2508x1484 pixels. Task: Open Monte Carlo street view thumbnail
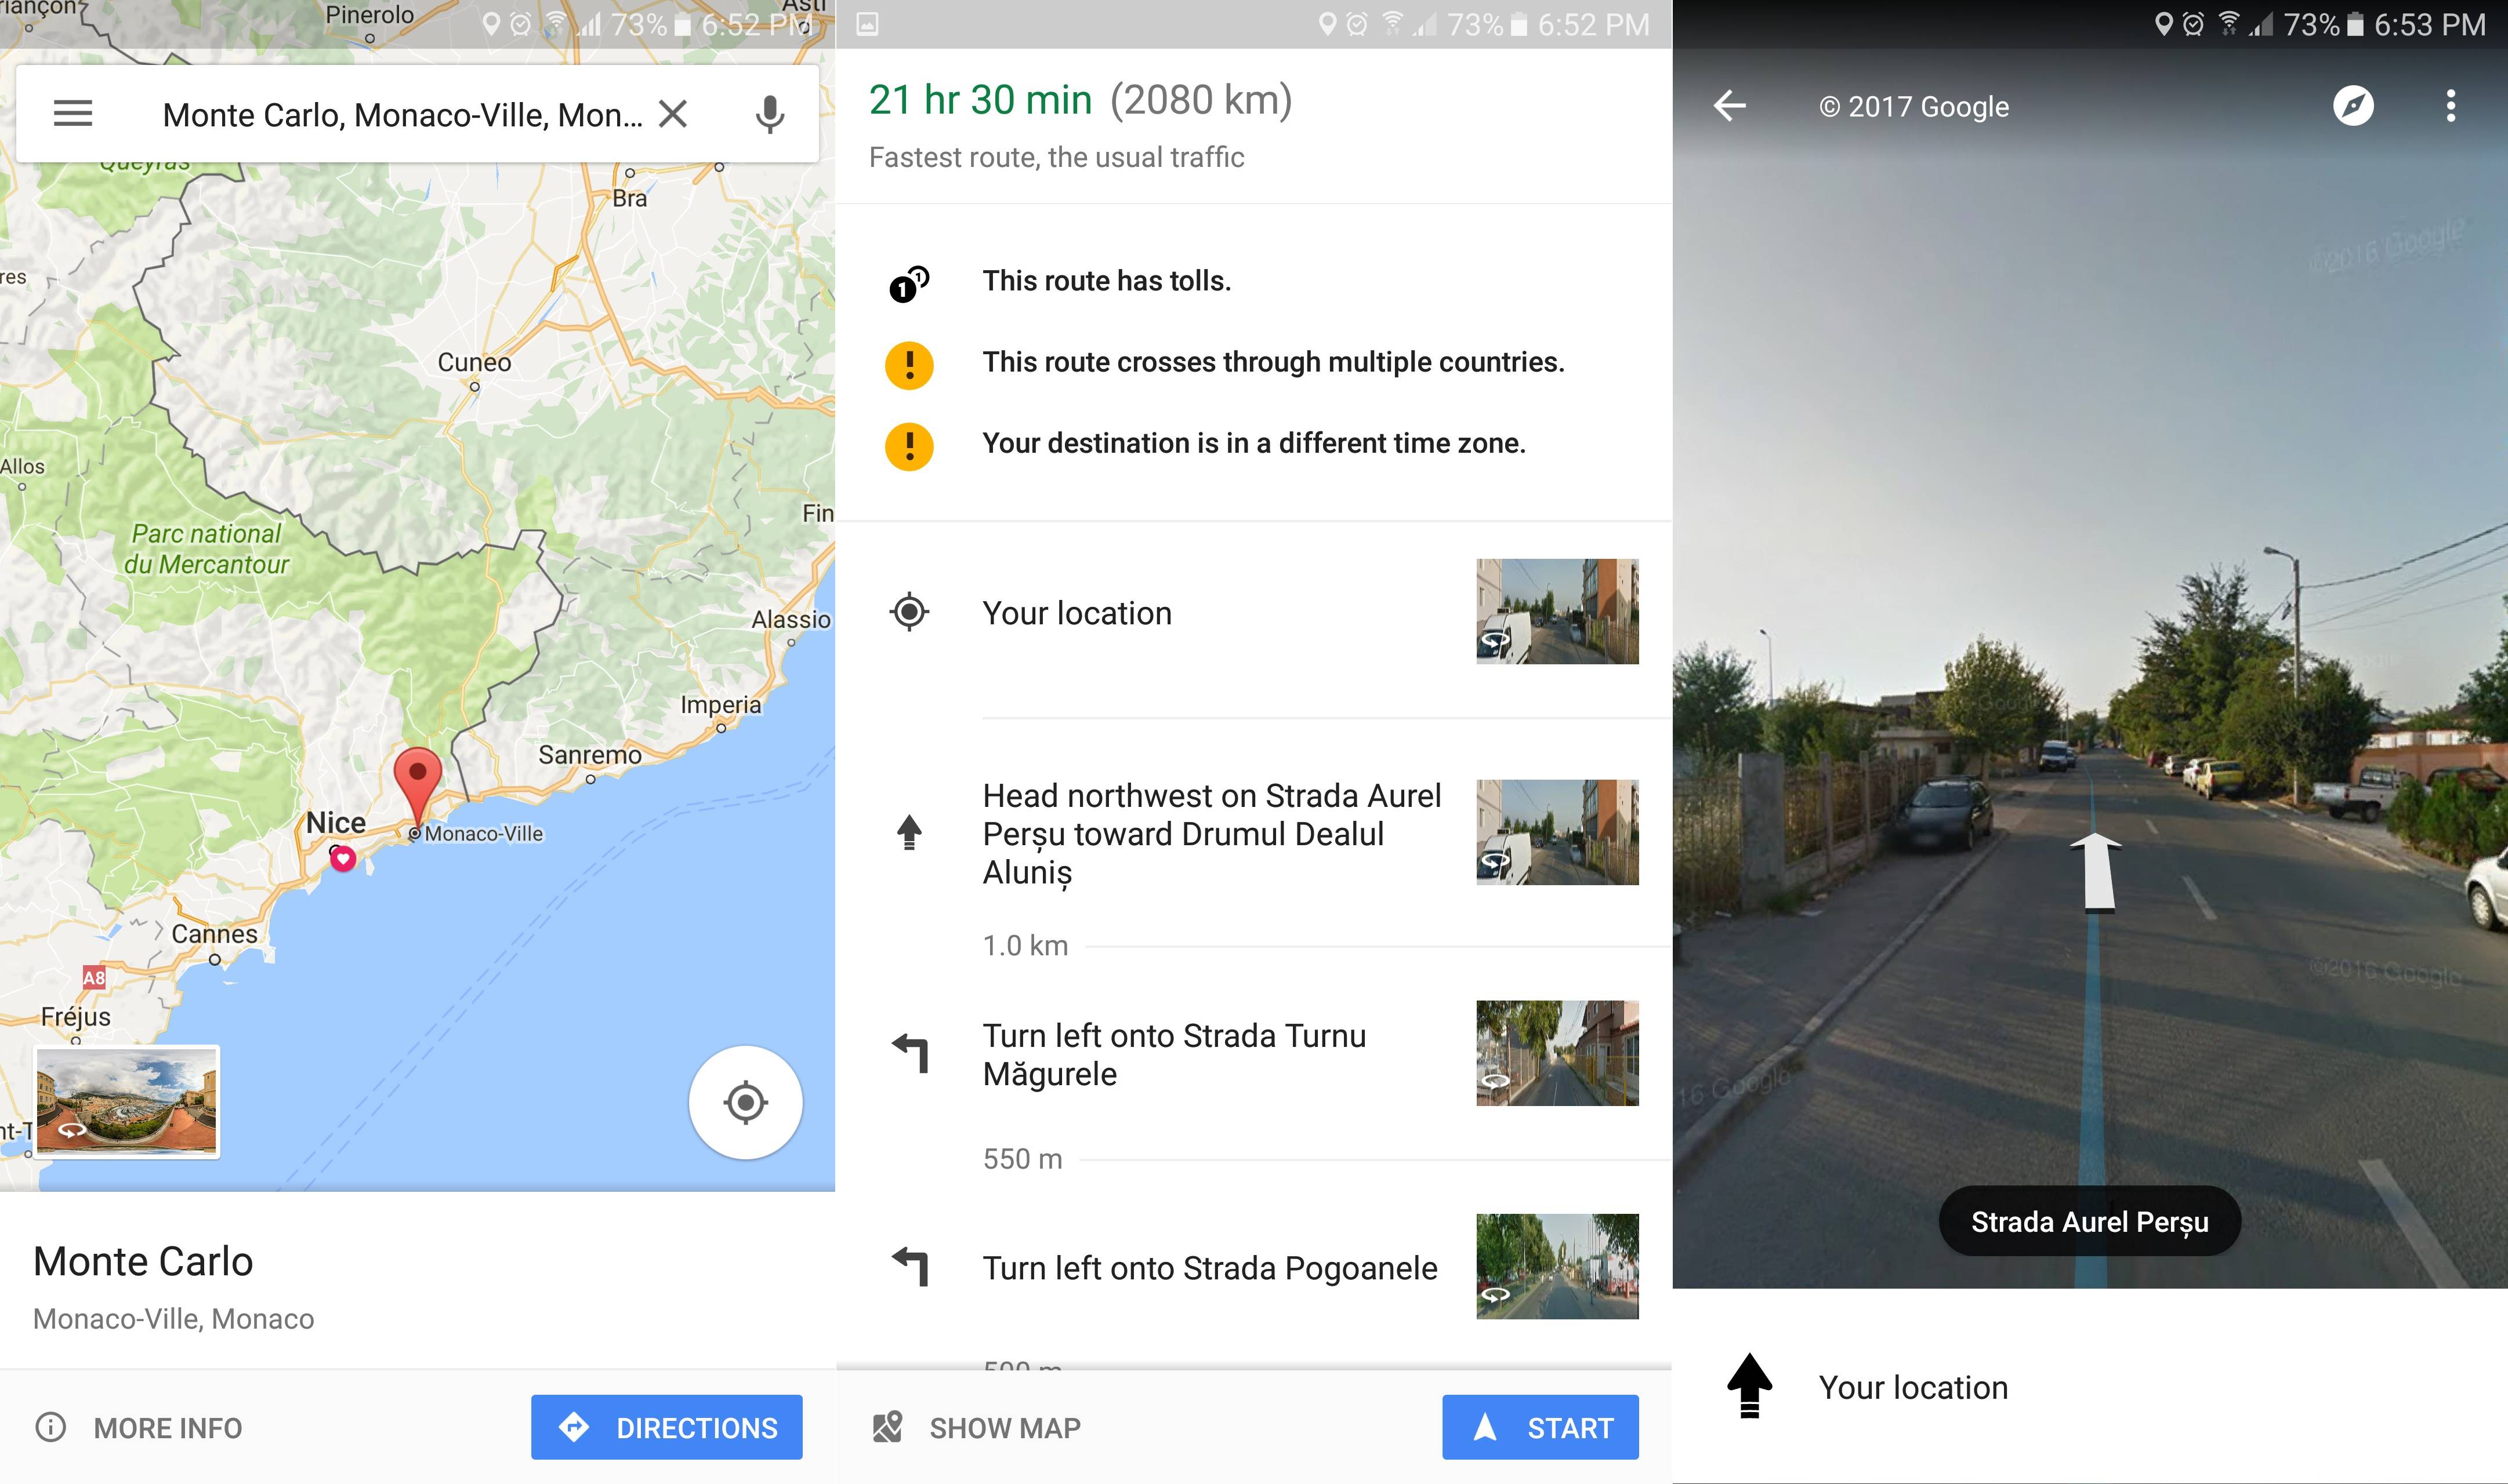[126, 1102]
